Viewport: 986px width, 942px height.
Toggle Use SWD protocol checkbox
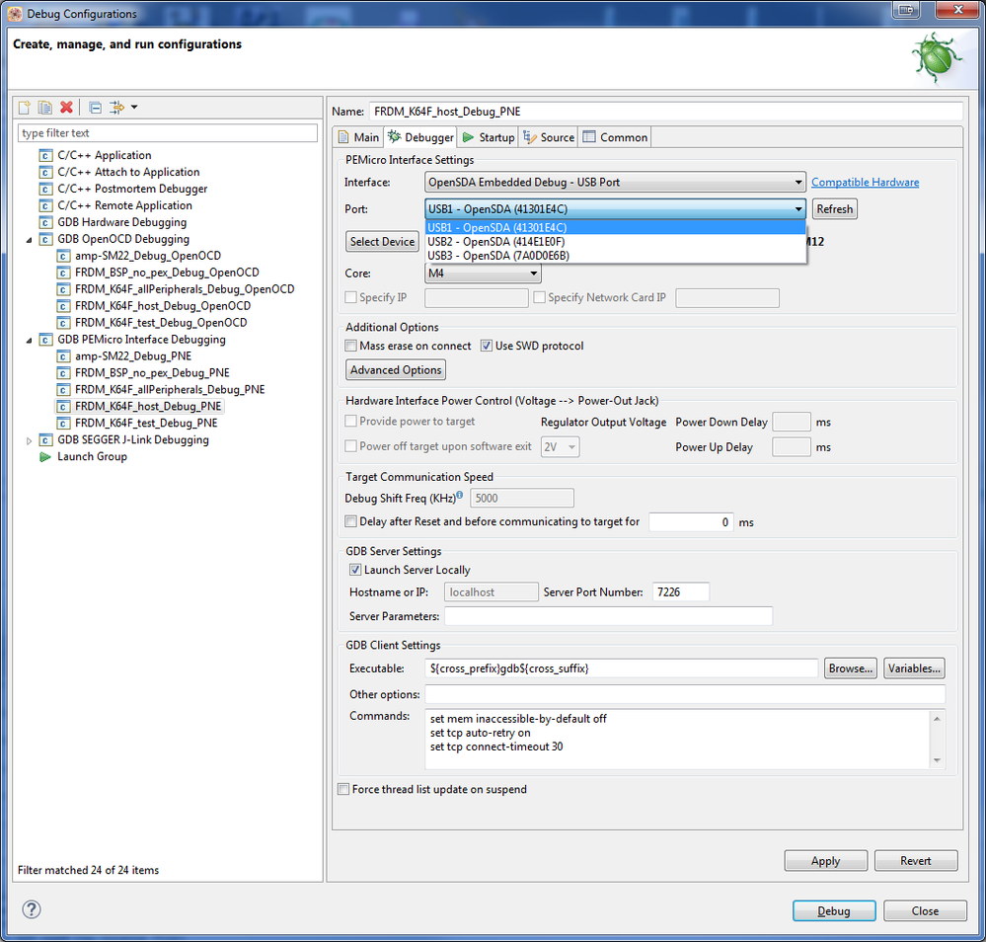click(486, 346)
